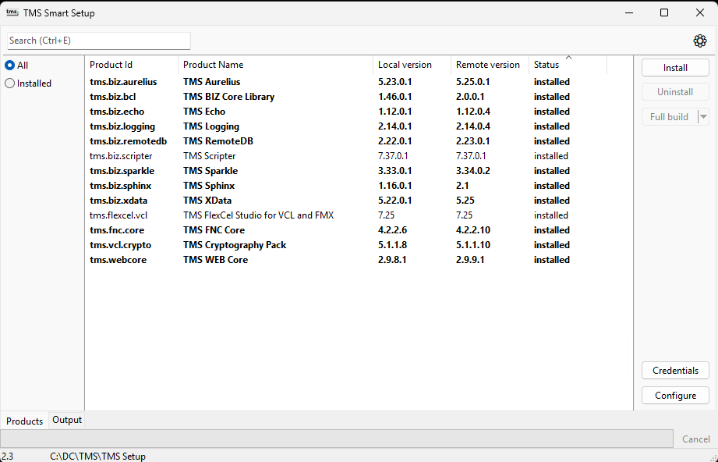Image resolution: width=718 pixels, height=462 pixels.
Task: Switch to the Products tab
Action: pyautogui.click(x=25, y=421)
